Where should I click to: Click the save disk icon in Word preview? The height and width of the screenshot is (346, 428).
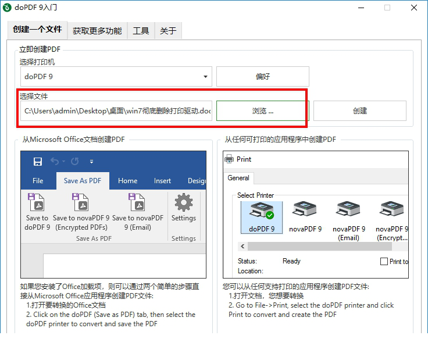[x=38, y=162]
